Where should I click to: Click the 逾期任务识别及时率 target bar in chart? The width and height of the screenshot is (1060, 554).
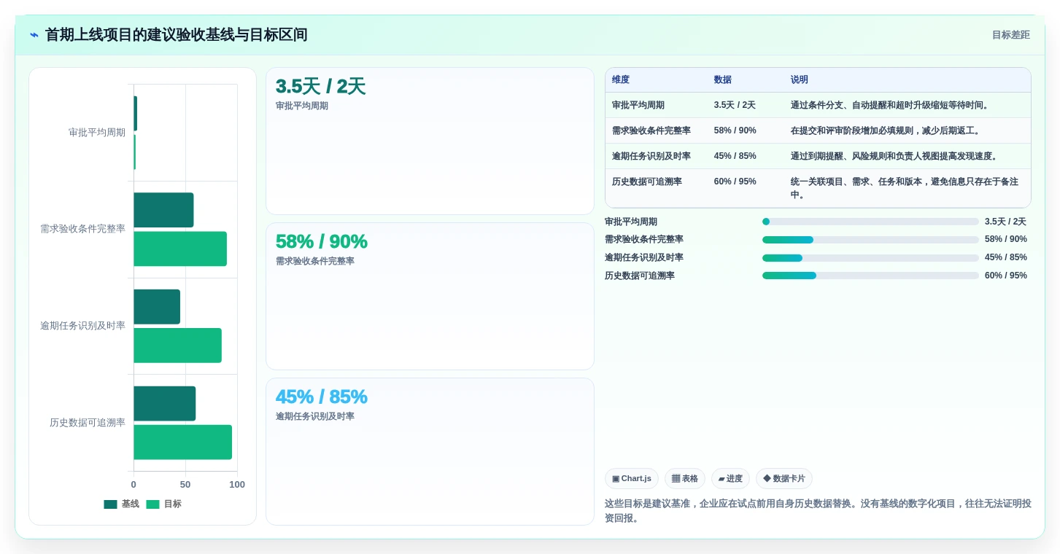177,346
